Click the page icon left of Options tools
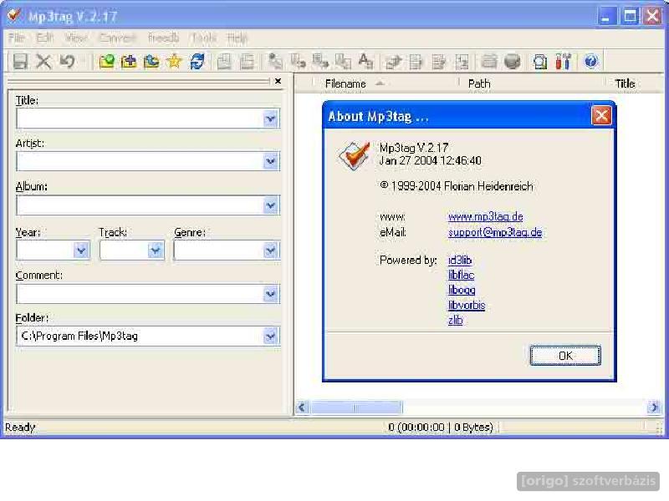Image resolution: width=669 pixels, height=501 pixels. pyautogui.click(x=540, y=61)
